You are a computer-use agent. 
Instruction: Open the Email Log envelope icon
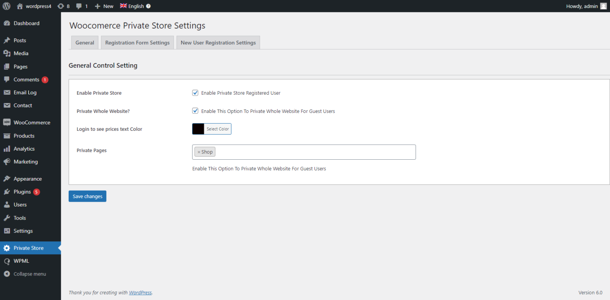pos(7,92)
